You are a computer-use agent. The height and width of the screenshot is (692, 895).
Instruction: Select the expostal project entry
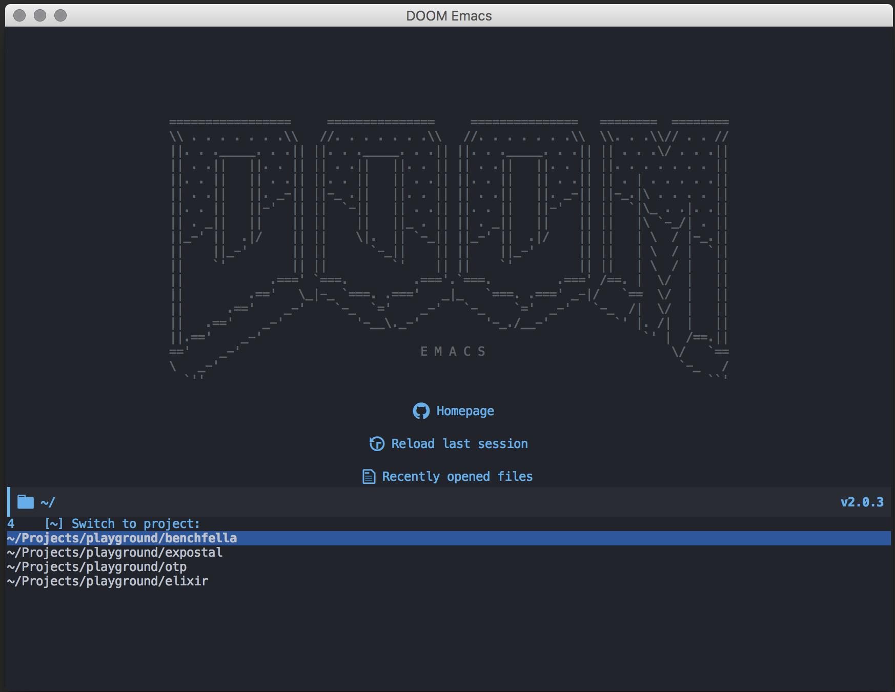(114, 553)
